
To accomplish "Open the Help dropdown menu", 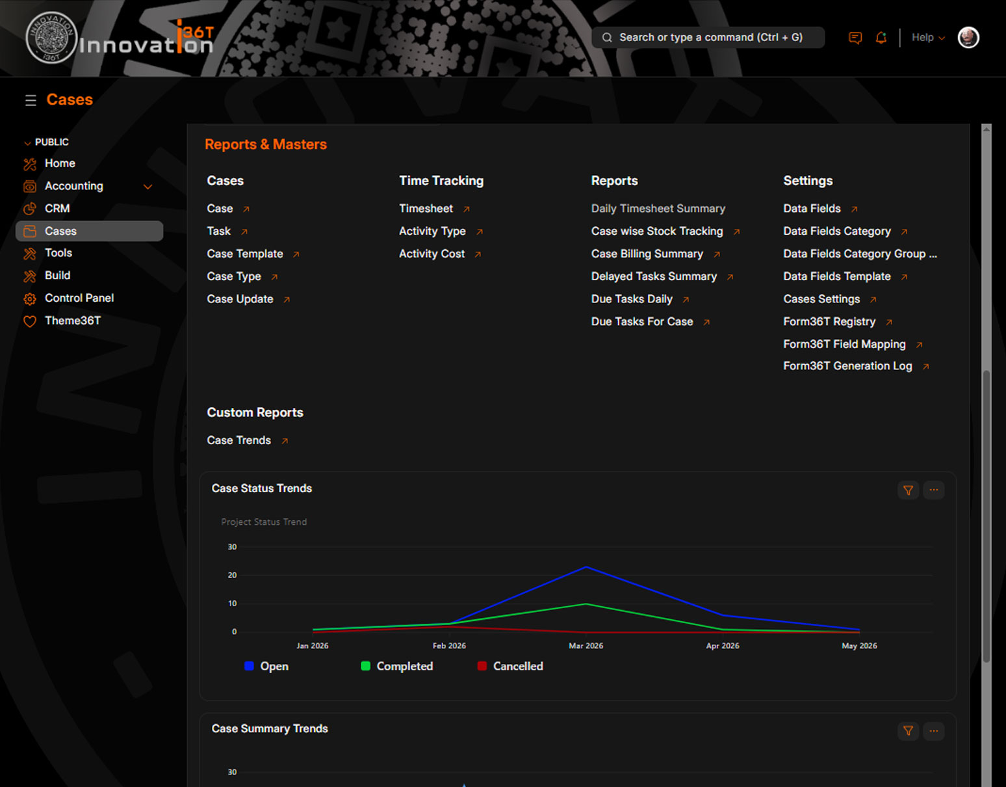I will (928, 38).
